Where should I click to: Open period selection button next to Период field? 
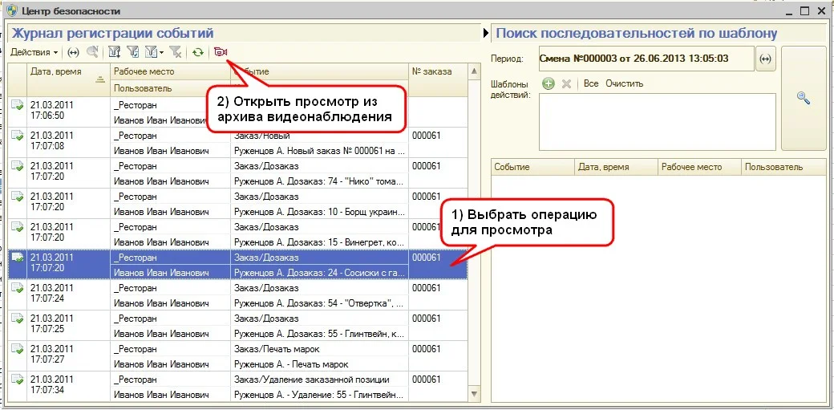(x=766, y=59)
